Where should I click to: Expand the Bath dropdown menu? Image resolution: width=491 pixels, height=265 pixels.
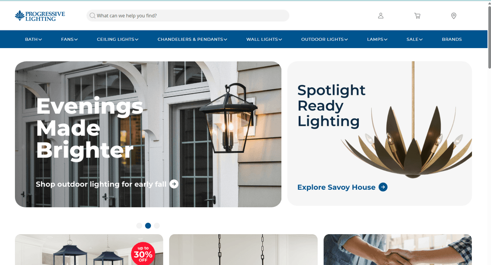(x=34, y=39)
